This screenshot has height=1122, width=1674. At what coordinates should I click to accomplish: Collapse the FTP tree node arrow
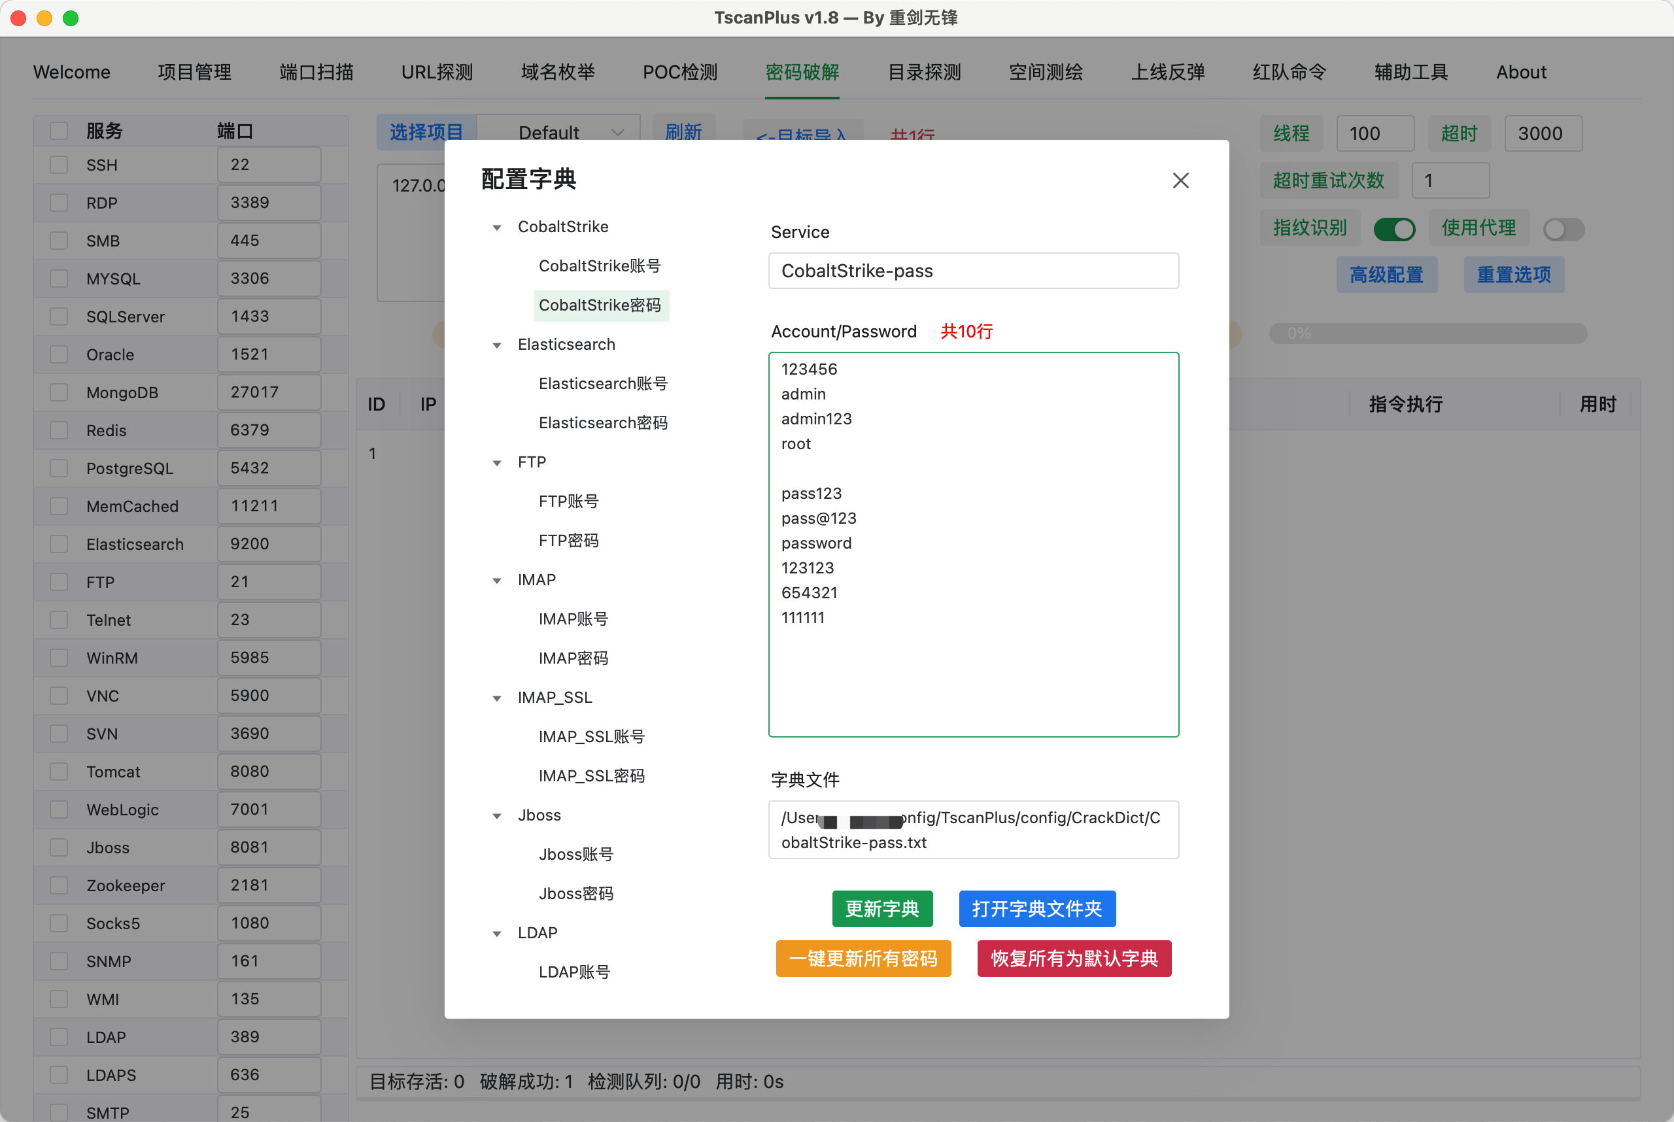(497, 463)
